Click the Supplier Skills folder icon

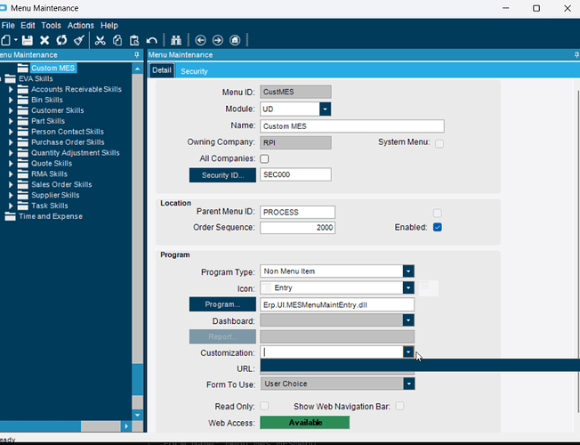tap(23, 195)
